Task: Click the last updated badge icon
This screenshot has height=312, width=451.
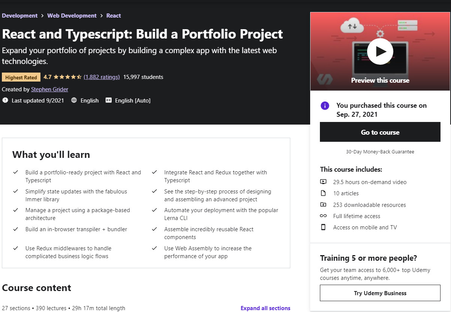Action: (x=5, y=100)
